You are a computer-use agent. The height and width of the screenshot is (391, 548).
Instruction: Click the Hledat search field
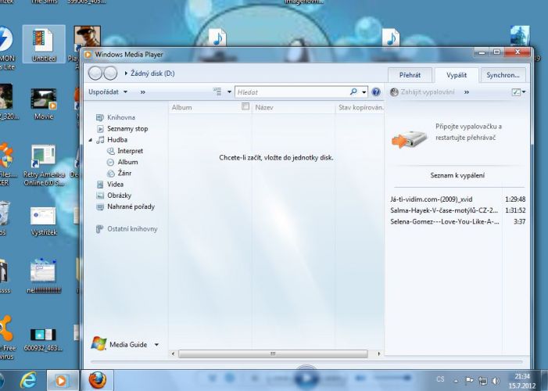click(x=292, y=92)
